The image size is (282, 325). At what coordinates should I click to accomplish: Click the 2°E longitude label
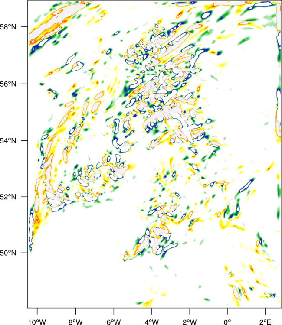pyautogui.click(x=265, y=322)
